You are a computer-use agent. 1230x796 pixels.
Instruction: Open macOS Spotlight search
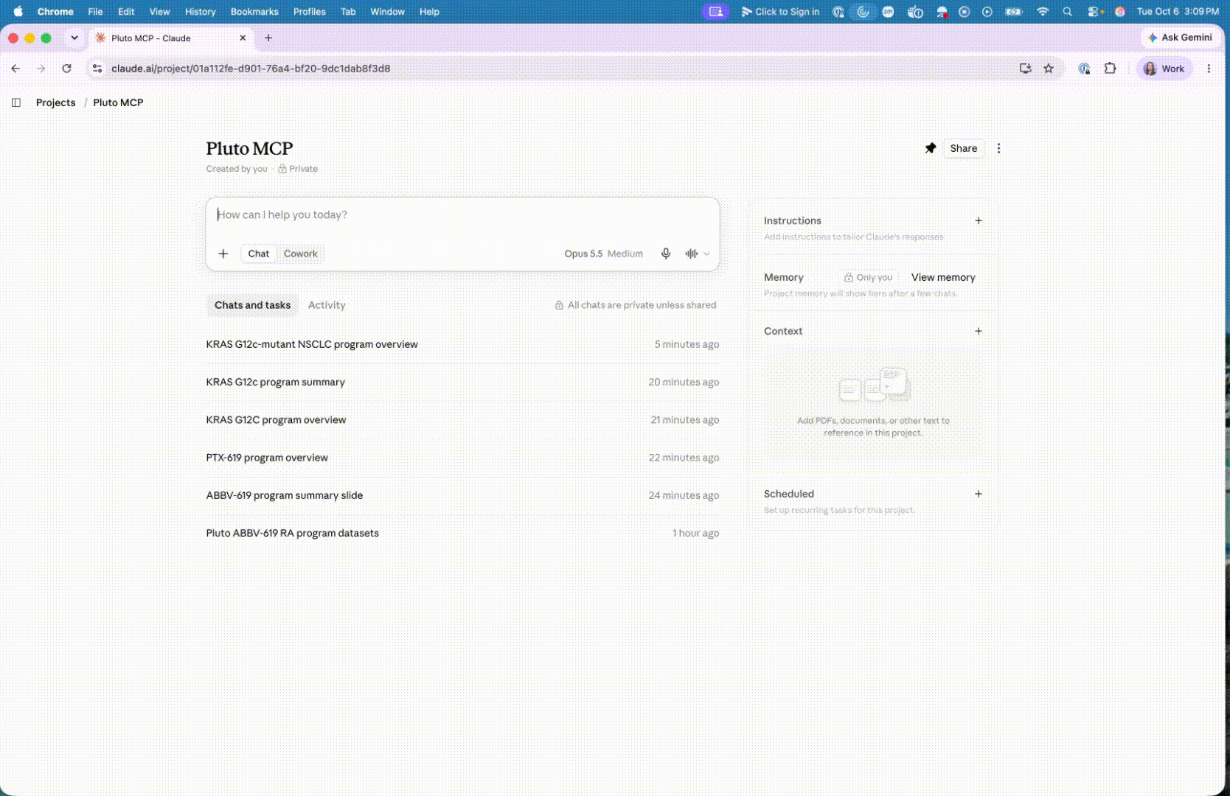coord(1067,12)
